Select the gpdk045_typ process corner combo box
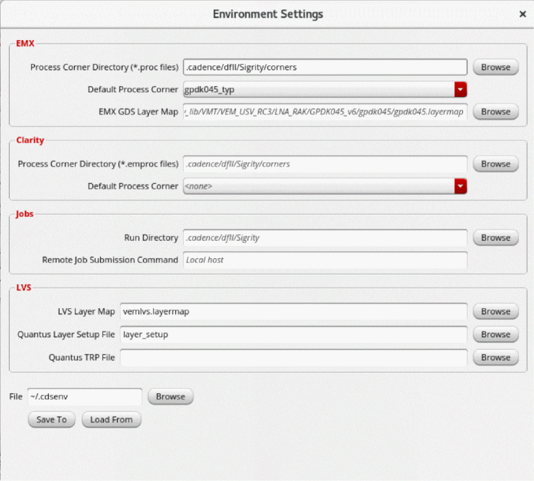This screenshot has height=481, width=534. 318,90
